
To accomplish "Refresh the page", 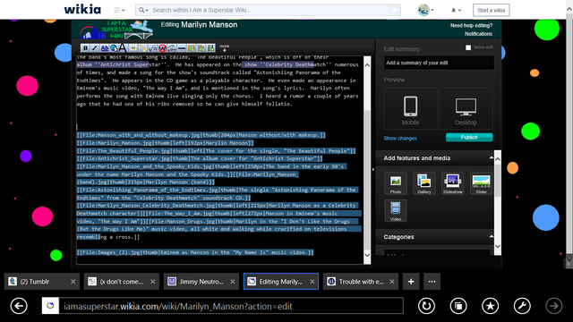I will click(426, 306).
